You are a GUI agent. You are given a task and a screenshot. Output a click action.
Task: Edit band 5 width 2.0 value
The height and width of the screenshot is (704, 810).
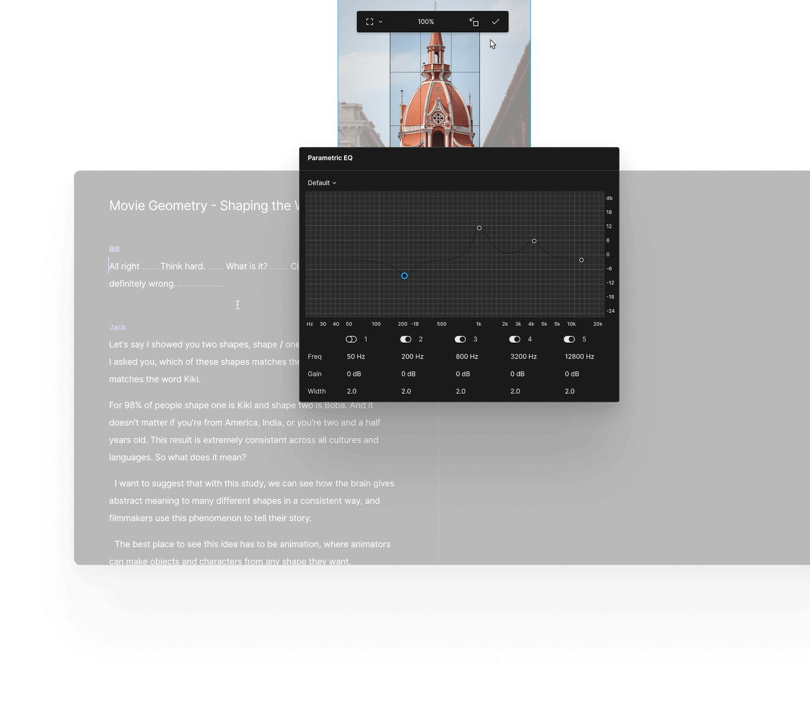click(569, 391)
